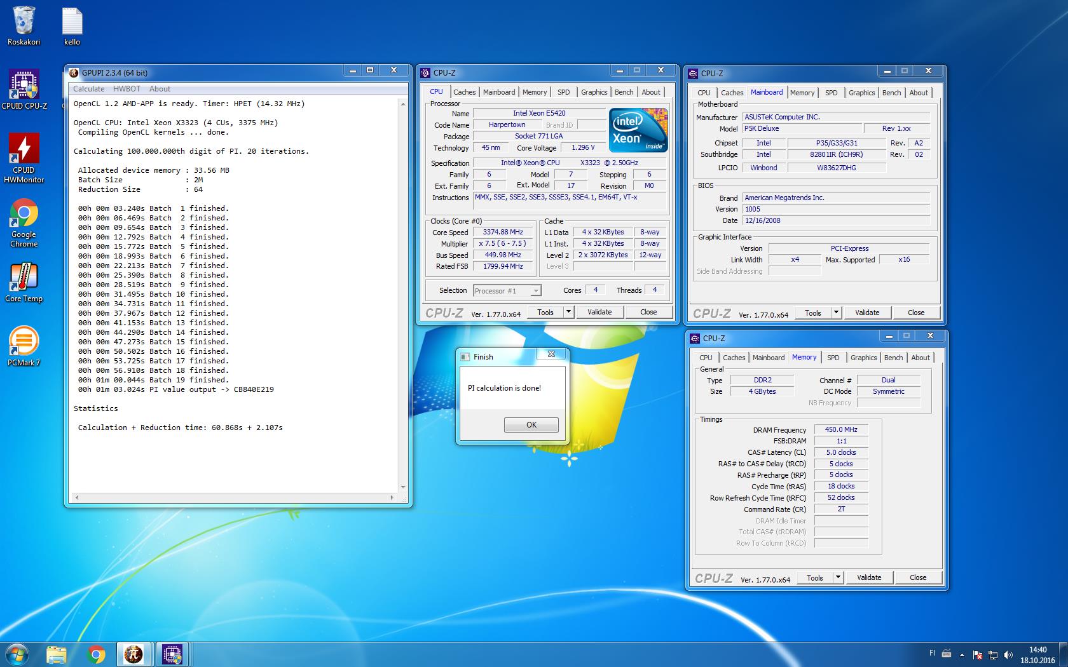This screenshot has width=1068, height=667.
Task: Click the keyboard icon in system tray
Action: [946, 654]
